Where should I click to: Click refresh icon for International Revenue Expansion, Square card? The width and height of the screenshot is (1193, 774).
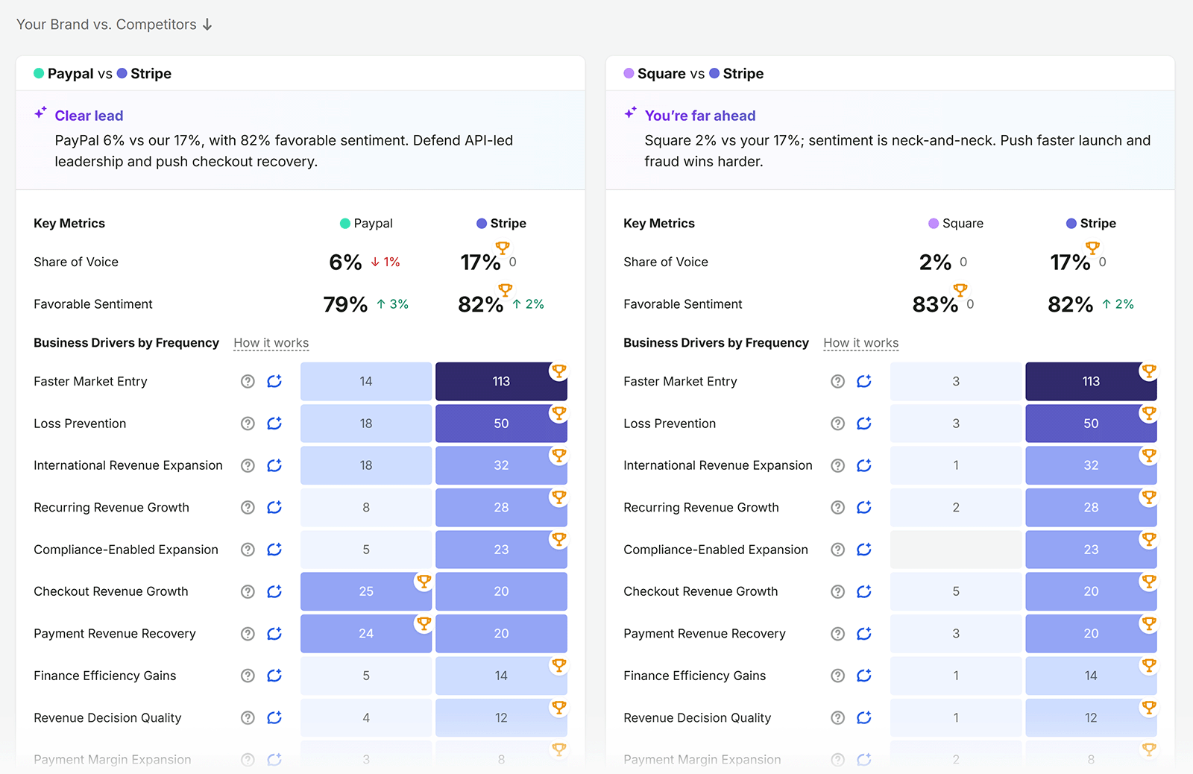864,465
